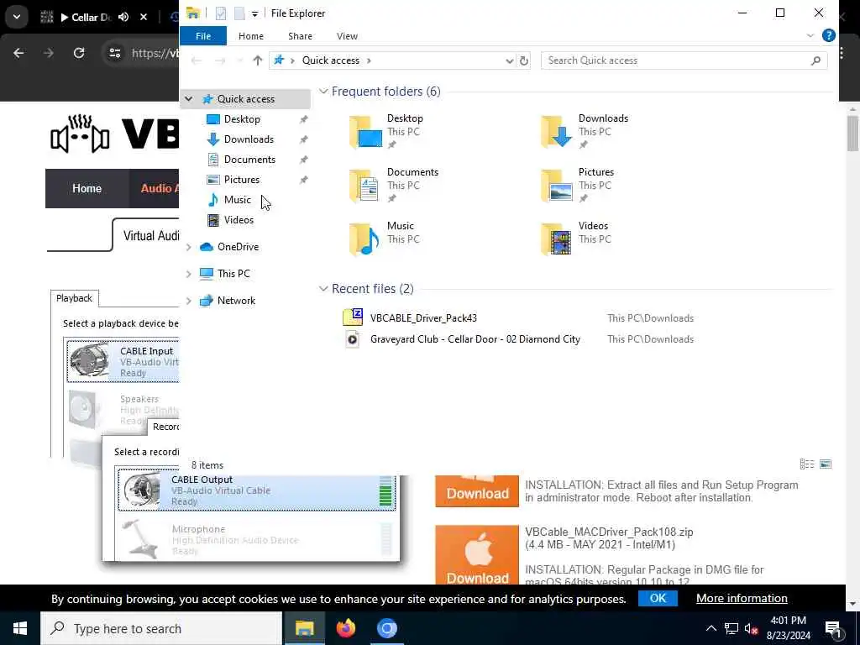This screenshot has width=860, height=645.
Task: Switch to Large icons view layout
Action: [826, 464]
